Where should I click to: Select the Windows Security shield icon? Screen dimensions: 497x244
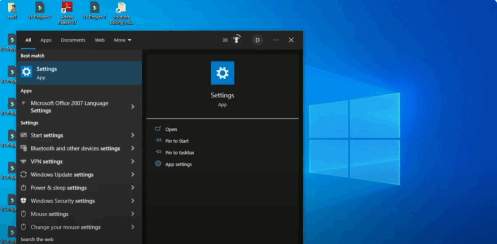tap(23, 201)
